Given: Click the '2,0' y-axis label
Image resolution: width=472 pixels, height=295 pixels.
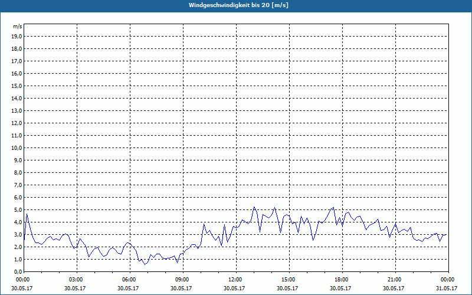Looking at the screenshot, I should point(18,247).
